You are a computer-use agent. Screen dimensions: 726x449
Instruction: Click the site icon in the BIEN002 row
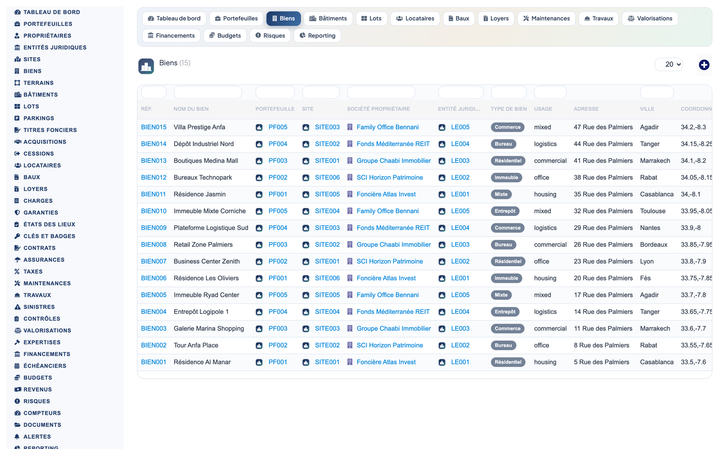click(x=305, y=346)
